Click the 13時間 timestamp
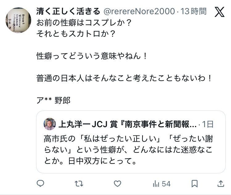This screenshot has height=195, width=231. [194, 12]
